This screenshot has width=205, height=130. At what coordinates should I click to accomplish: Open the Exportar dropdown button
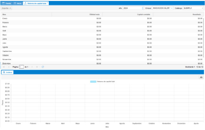[7, 8]
